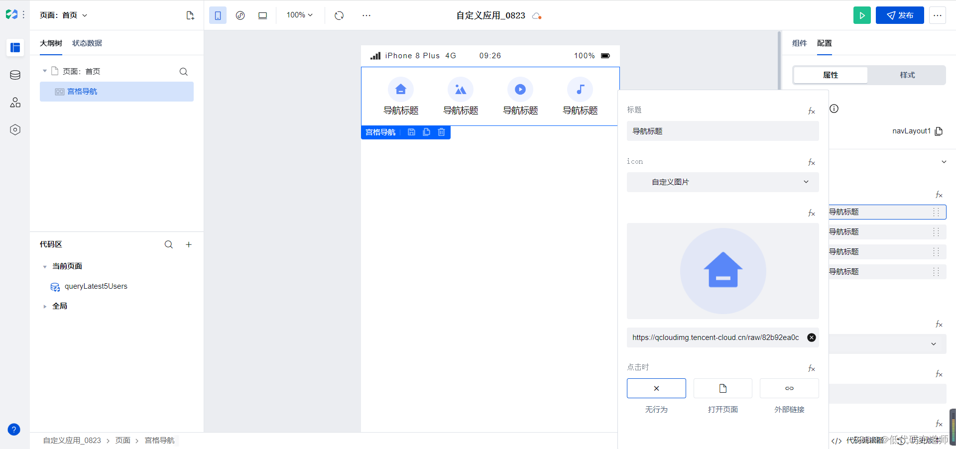Viewport: 956px width, 449px height.
Task: Click 宫格导航 breadcrumb item
Action: [159, 441]
